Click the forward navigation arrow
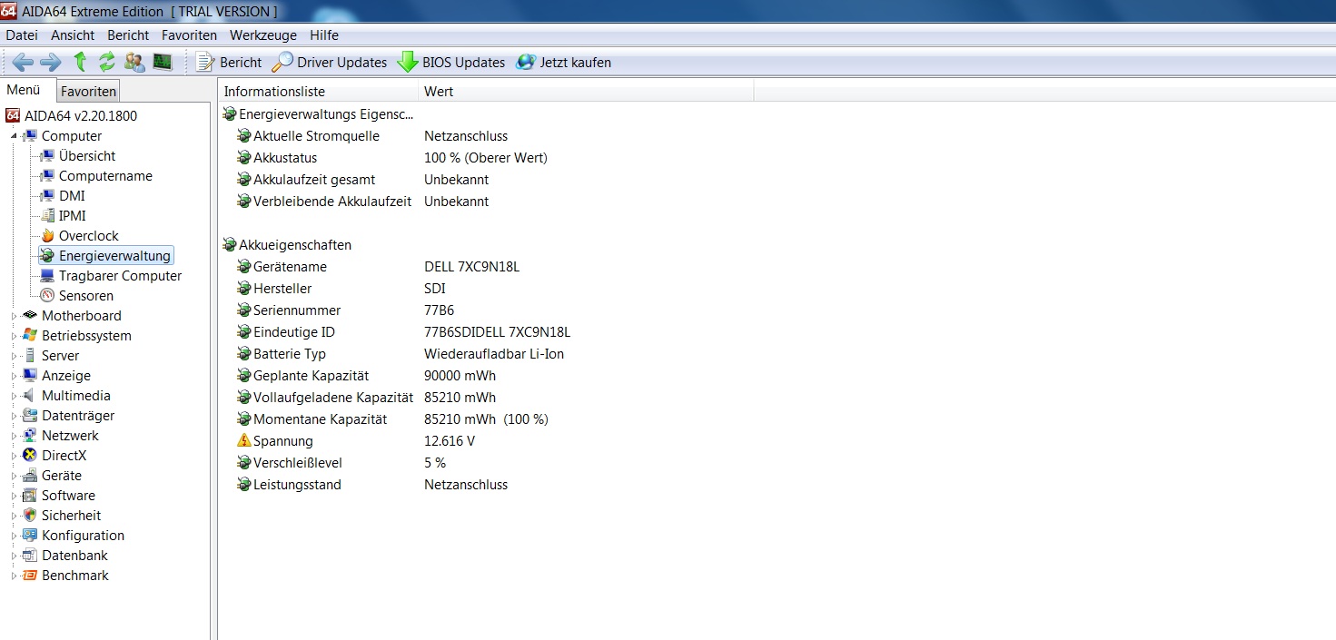Screen dimensions: 1336x640 click(51, 62)
